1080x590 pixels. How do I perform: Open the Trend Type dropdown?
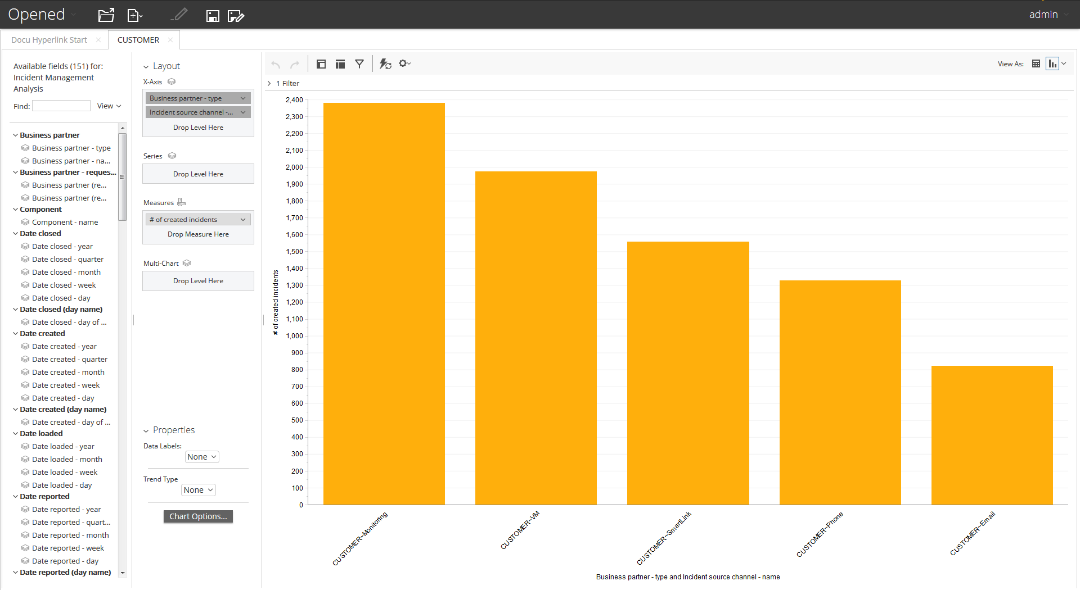pyautogui.click(x=199, y=490)
